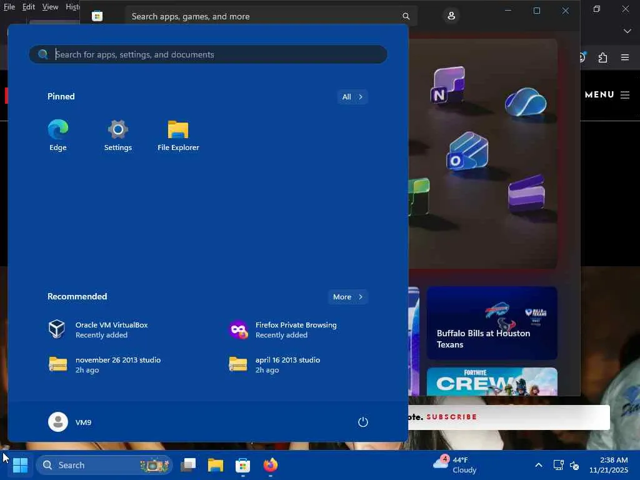Click the Microsoft Store search field

[271, 16]
